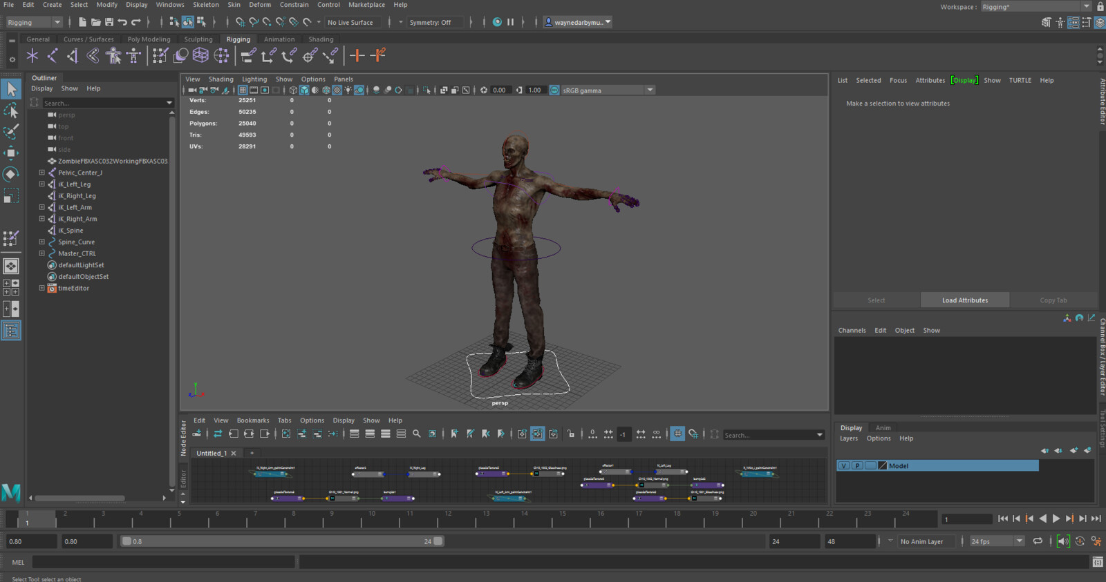Click the Save Scene icon

pyautogui.click(x=109, y=22)
